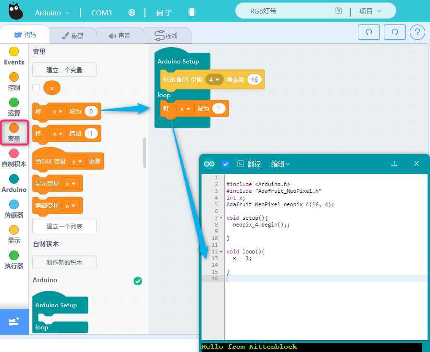This screenshot has height=352, width=430.
Task: Collapse code fold arrow at line 12
Action: click(221, 251)
